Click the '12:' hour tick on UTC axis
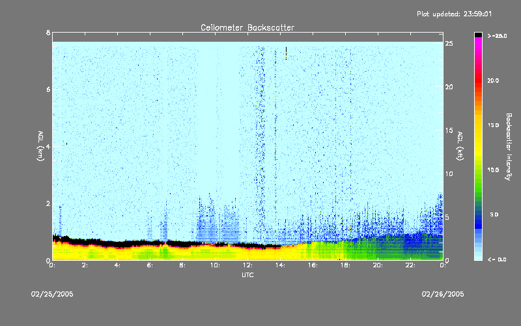521x326 pixels. point(247,265)
